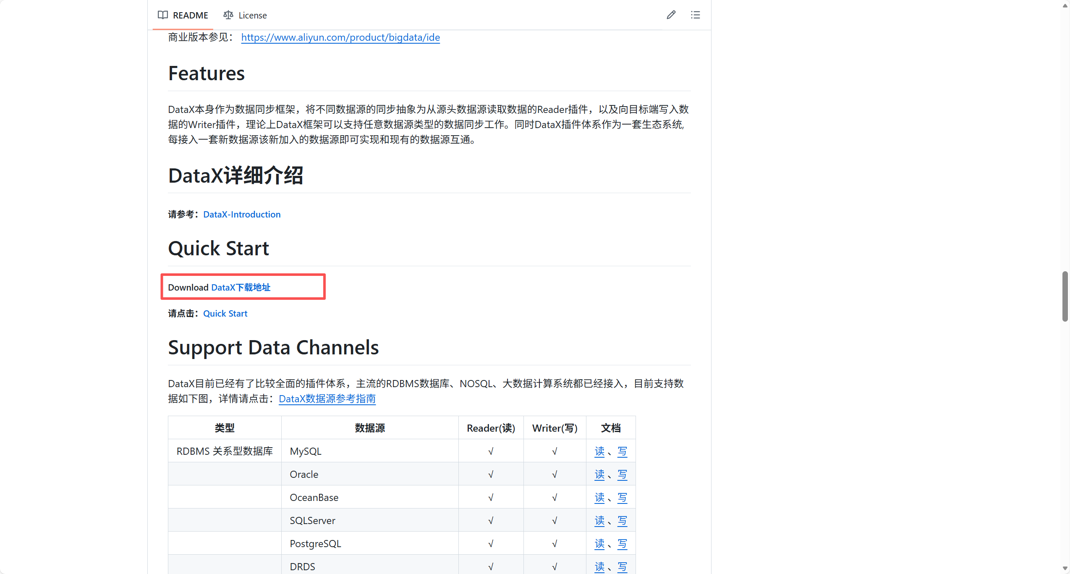Click the edit pencil icon

pos(671,15)
